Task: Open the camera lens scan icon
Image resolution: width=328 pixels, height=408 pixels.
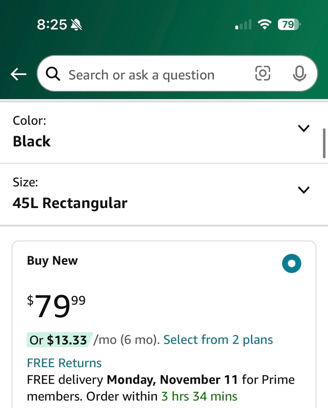Action: pyautogui.click(x=262, y=73)
